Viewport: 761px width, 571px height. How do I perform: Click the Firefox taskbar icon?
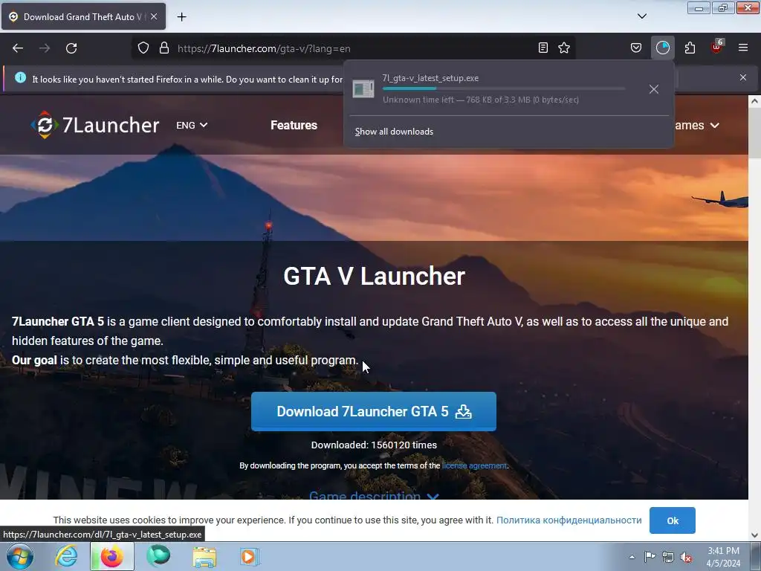pos(111,557)
